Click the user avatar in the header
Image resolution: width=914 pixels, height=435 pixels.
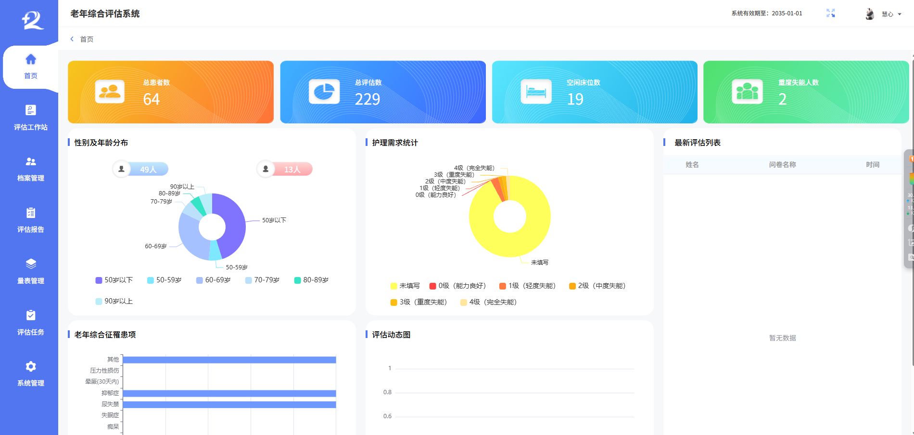point(870,14)
